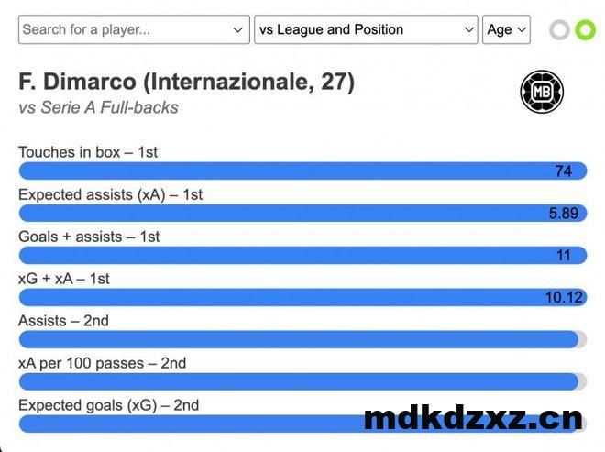Screen dimensions: 605x452
Task: Click the Search for a player field
Action: (x=134, y=29)
